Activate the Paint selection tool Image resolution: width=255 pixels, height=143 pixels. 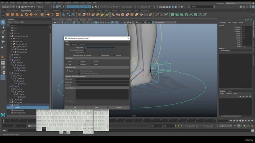pos(3,32)
